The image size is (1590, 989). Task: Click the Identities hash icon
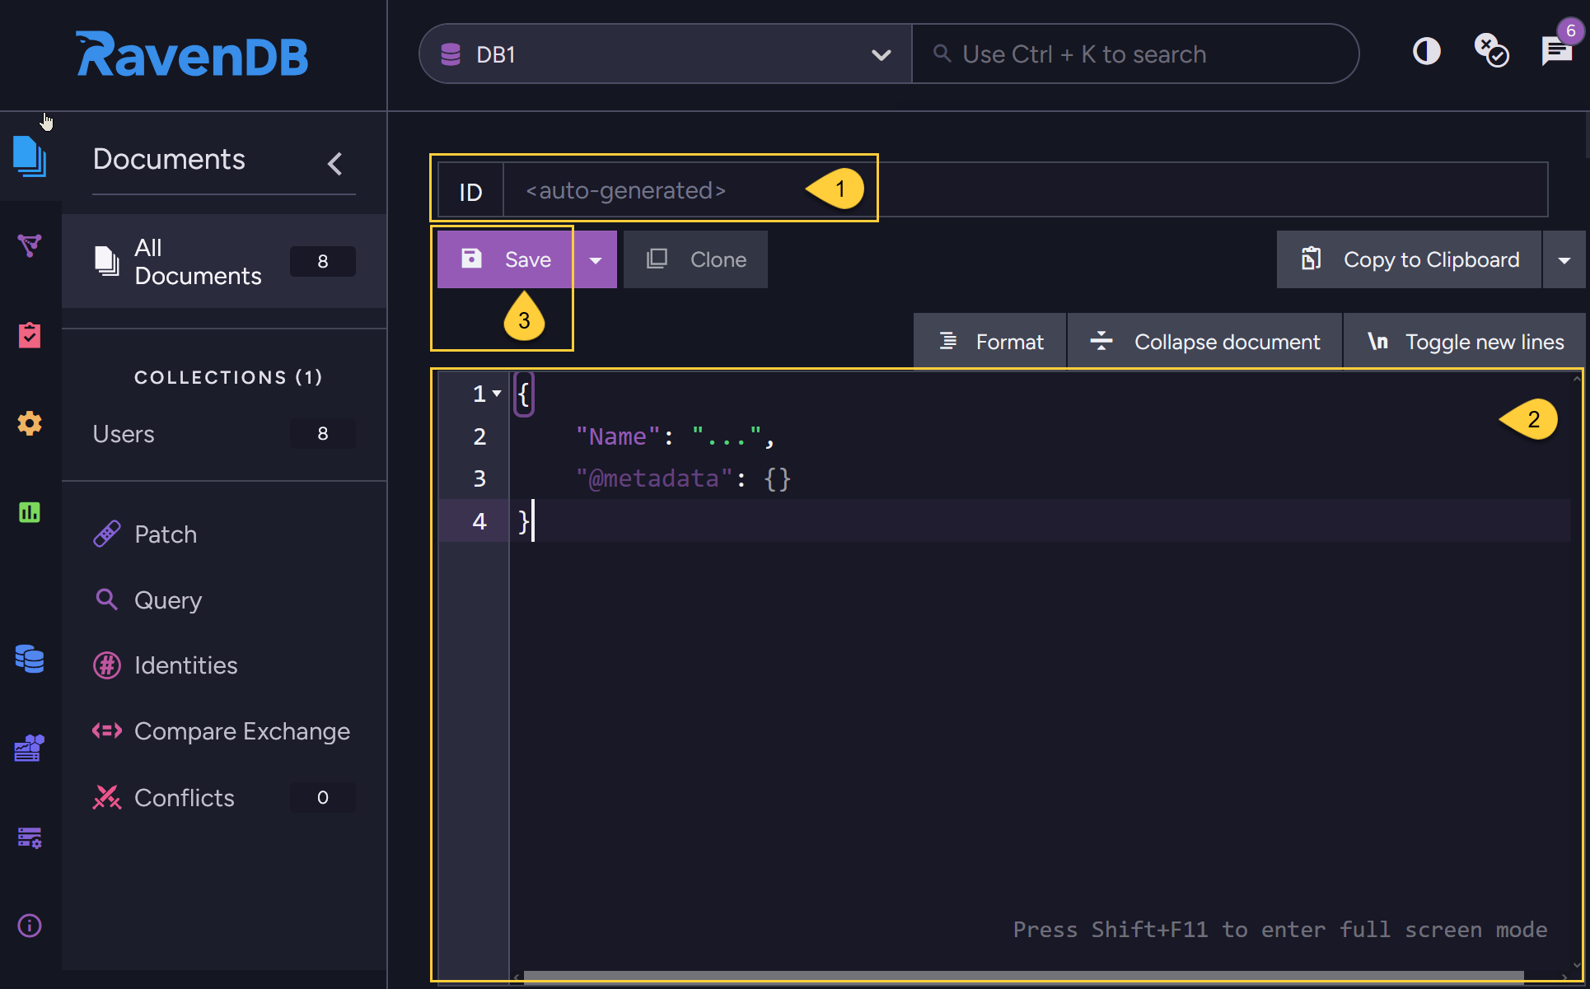107,665
